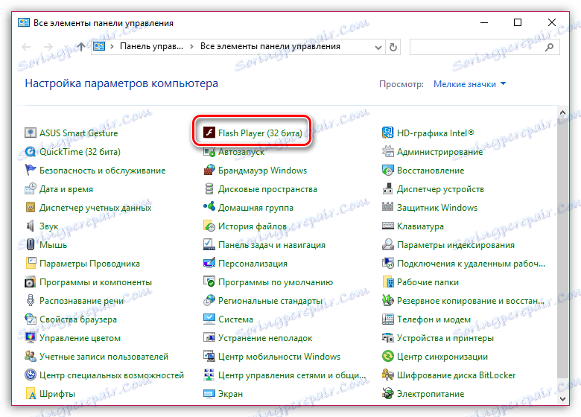Click the Forward navigation arrow
Viewport: 581px width, 417px height.
click(48, 47)
